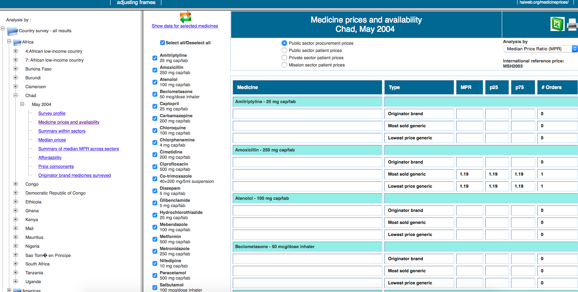This screenshot has height=292, width=578.
Task: Expand the Ethiopia tree node
Action: click(16, 202)
